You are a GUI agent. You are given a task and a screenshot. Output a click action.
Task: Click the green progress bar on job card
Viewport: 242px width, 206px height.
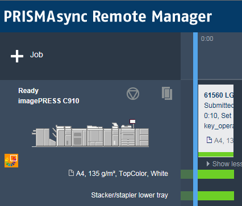[x=216, y=154]
